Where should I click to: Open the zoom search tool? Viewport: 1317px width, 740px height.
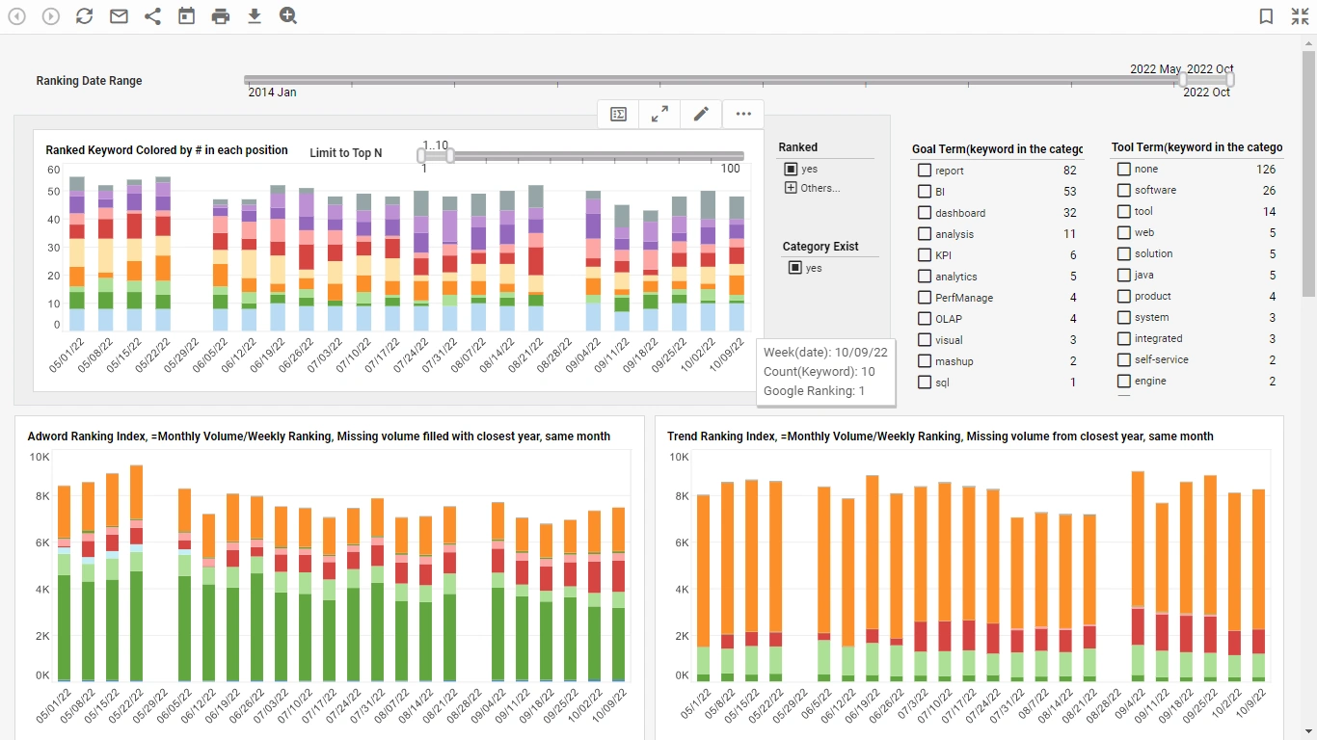(x=287, y=15)
